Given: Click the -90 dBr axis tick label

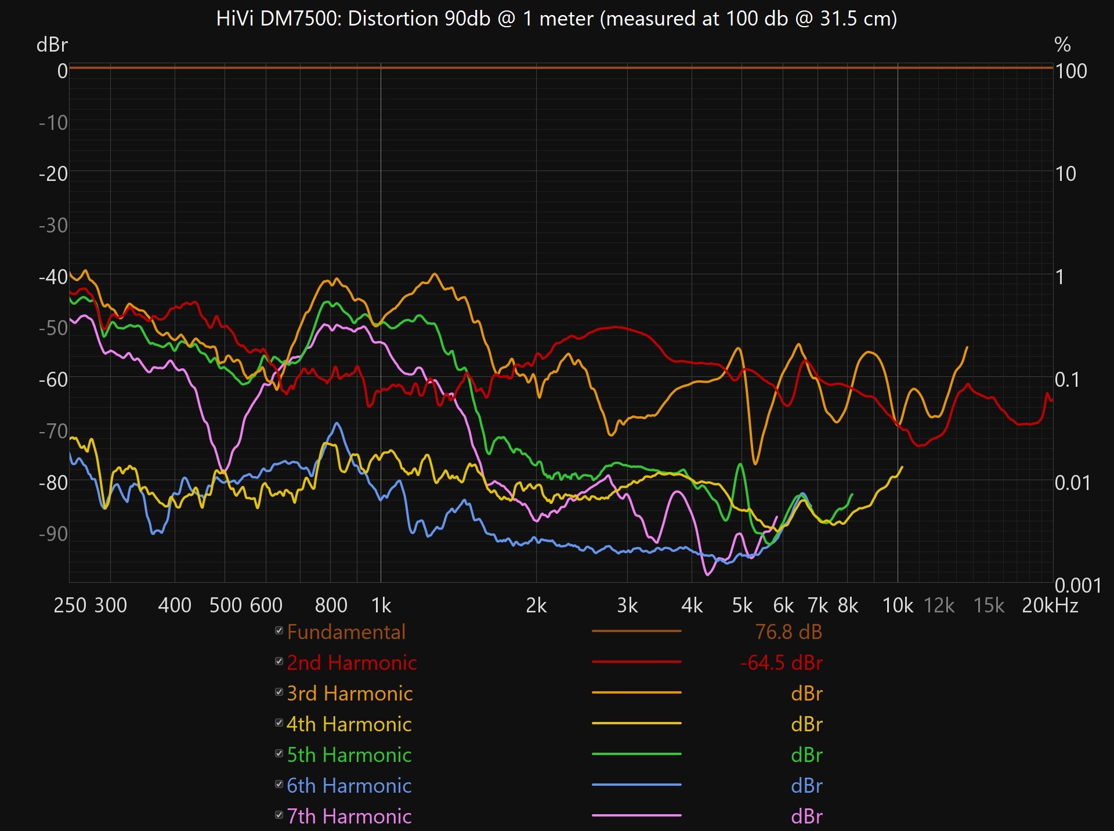Looking at the screenshot, I should (53, 534).
